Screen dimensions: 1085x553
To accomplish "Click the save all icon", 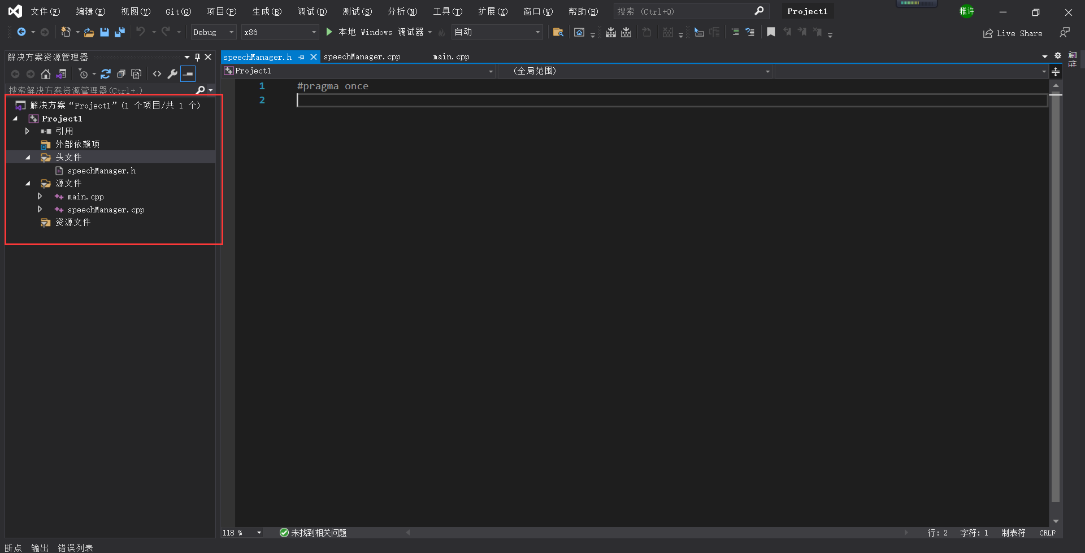I will [119, 32].
